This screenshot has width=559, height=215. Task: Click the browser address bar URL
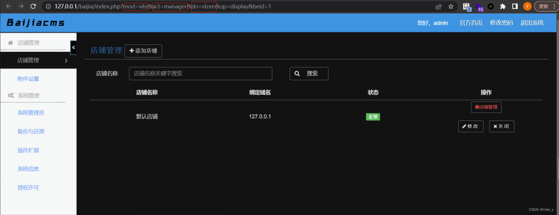(163, 6)
